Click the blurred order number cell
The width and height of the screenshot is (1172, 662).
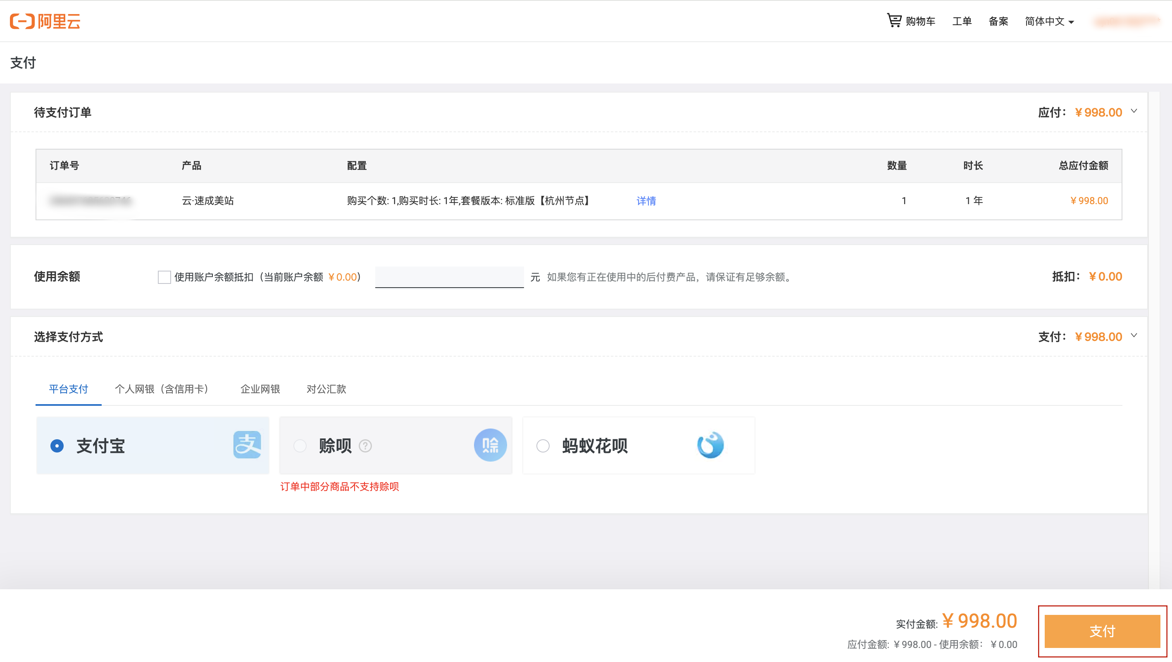(x=91, y=201)
